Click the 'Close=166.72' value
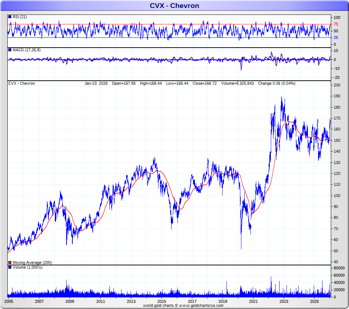This screenshot has width=349, height=309. [205, 84]
